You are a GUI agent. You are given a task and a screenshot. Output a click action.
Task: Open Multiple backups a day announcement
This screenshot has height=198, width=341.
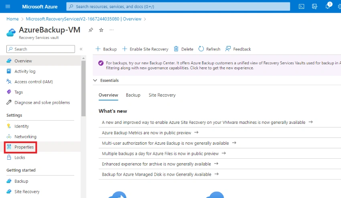(164, 154)
